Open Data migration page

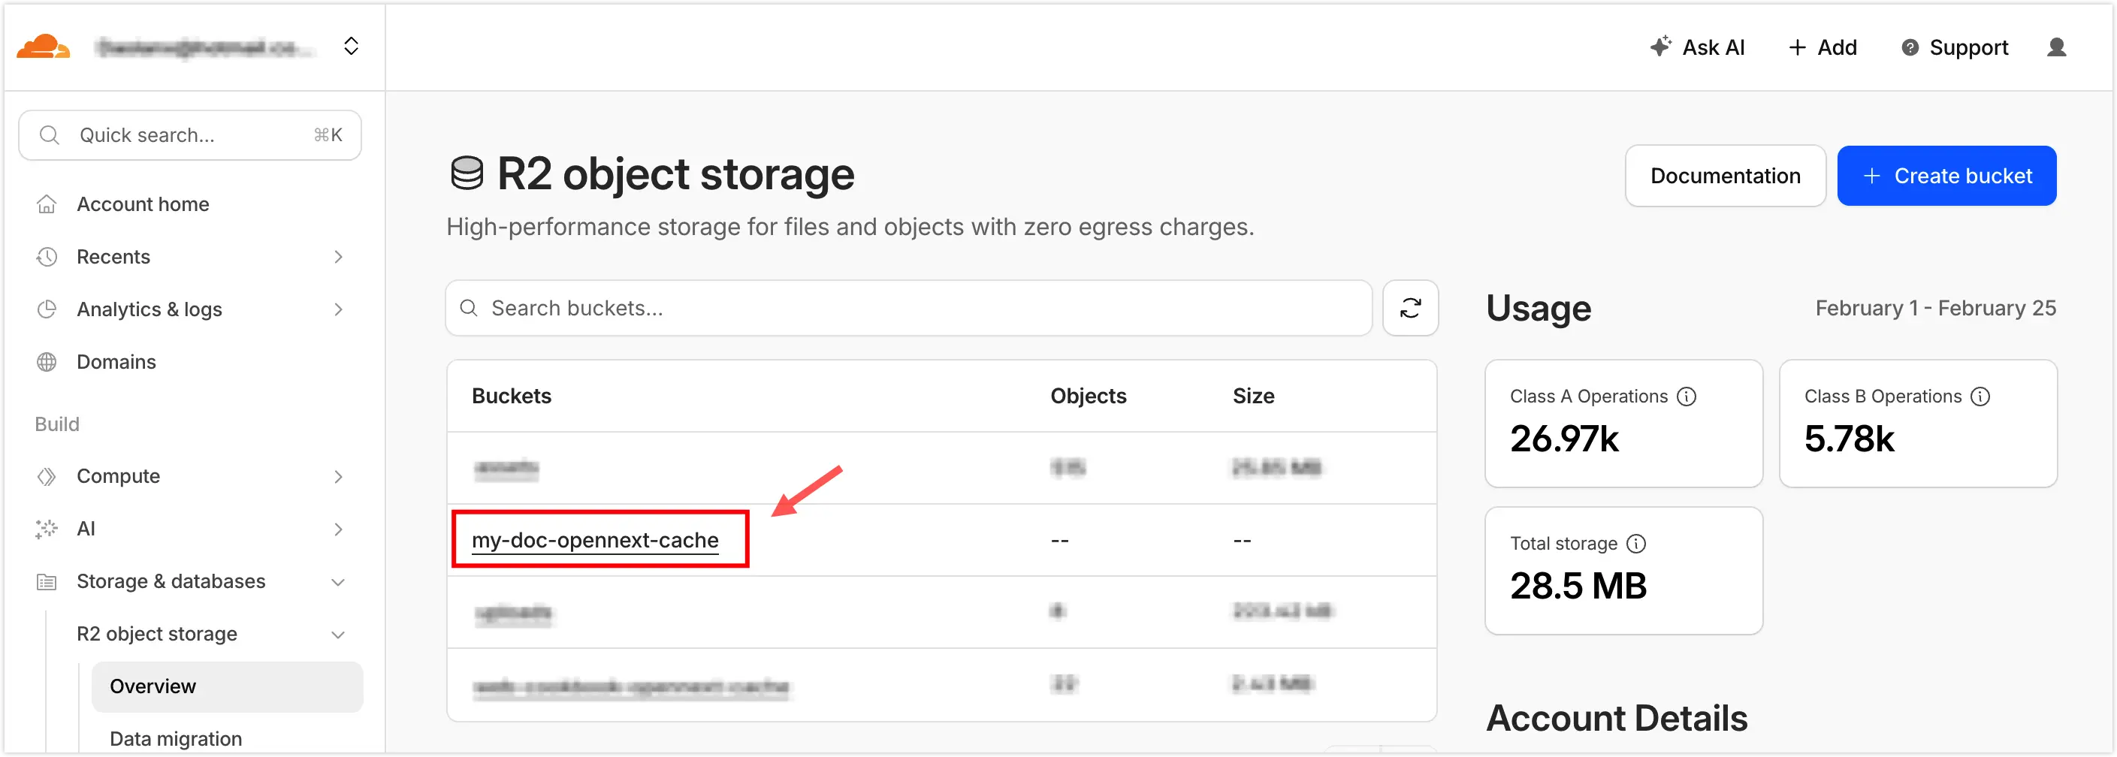pyautogui.click(x=176, y=738)
